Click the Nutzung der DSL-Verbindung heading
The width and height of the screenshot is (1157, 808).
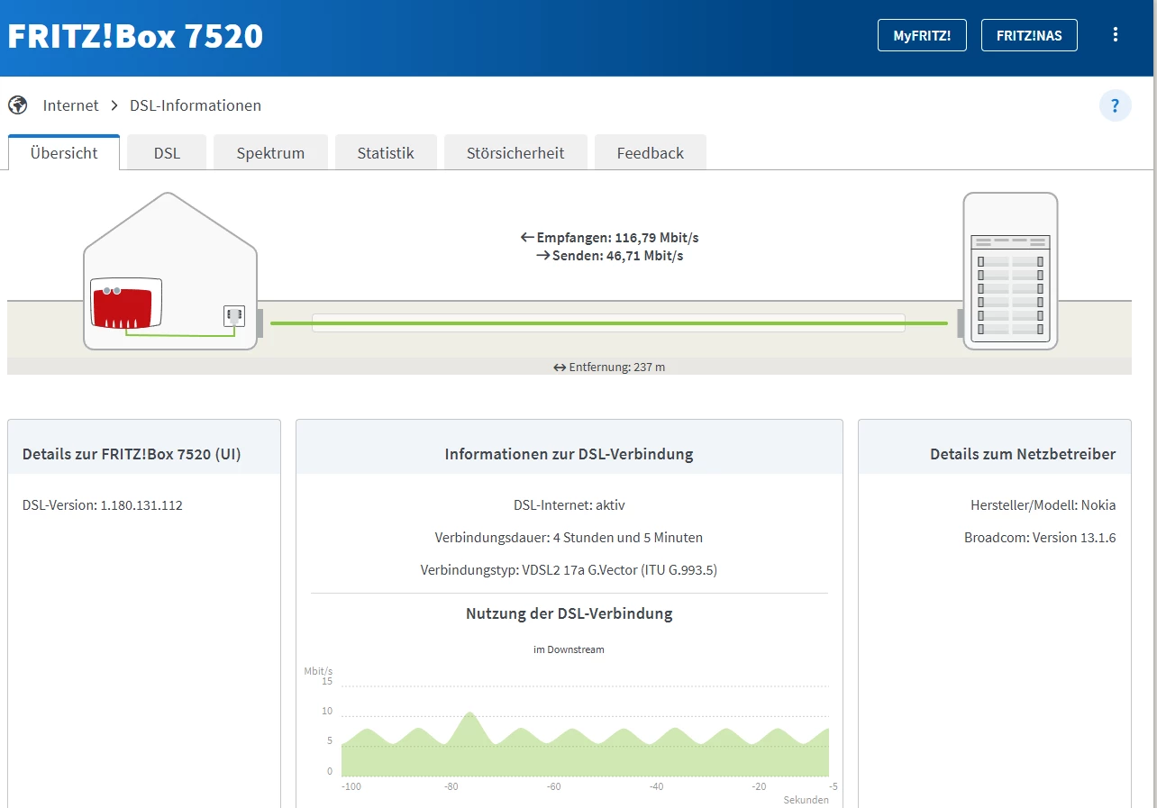click(x=569, y=613)
